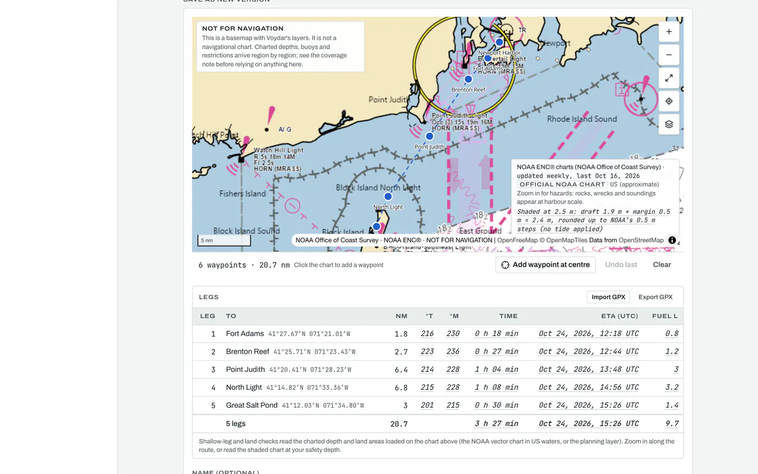Screen dimensions: 758x474
Task: Select the Brenton Reef waypoint marker
Action: [468, 79]
